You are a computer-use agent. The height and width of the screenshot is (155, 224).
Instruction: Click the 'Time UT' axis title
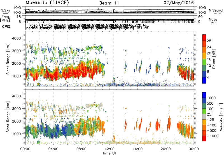[x=109, y=153]
